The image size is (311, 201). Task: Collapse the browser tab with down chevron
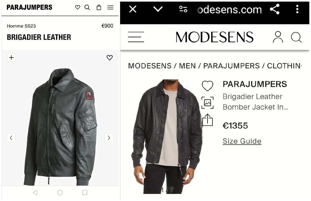(x=158, y=9)
